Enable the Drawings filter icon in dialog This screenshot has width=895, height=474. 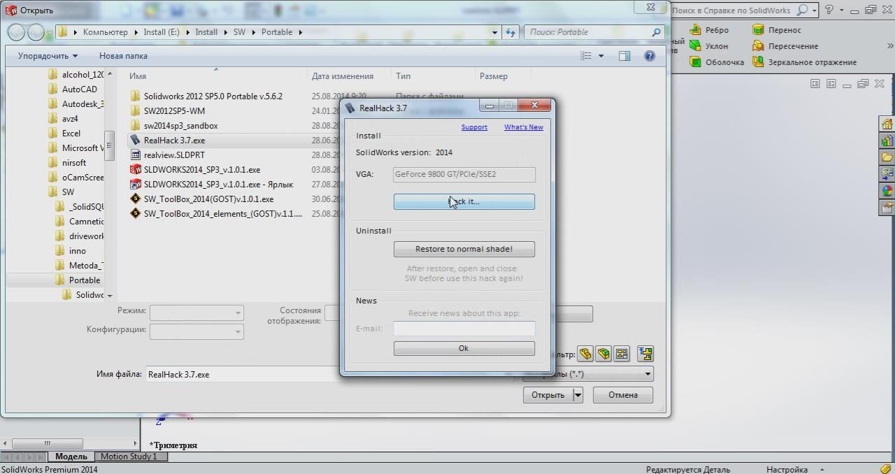[x=622, y=354]
